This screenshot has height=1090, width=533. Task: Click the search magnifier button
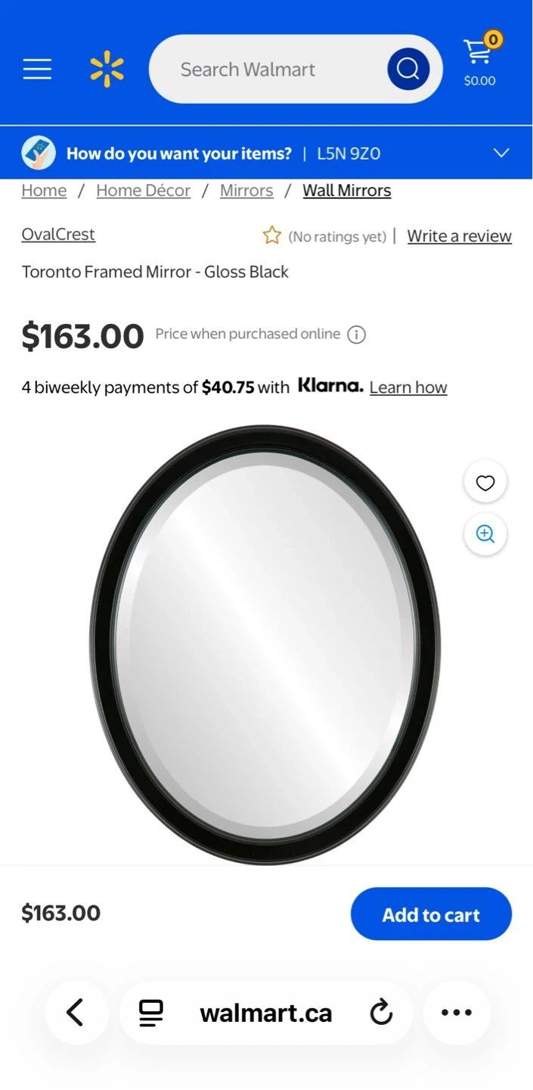pyautogui.click(x=408, y=69)
